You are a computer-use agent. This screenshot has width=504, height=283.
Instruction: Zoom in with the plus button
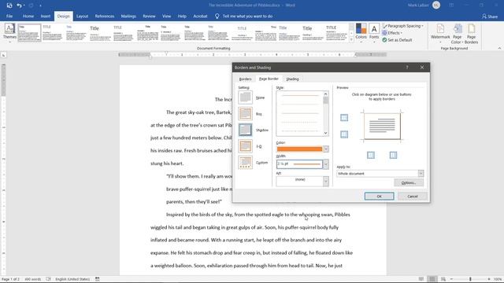tap(489, 279)
